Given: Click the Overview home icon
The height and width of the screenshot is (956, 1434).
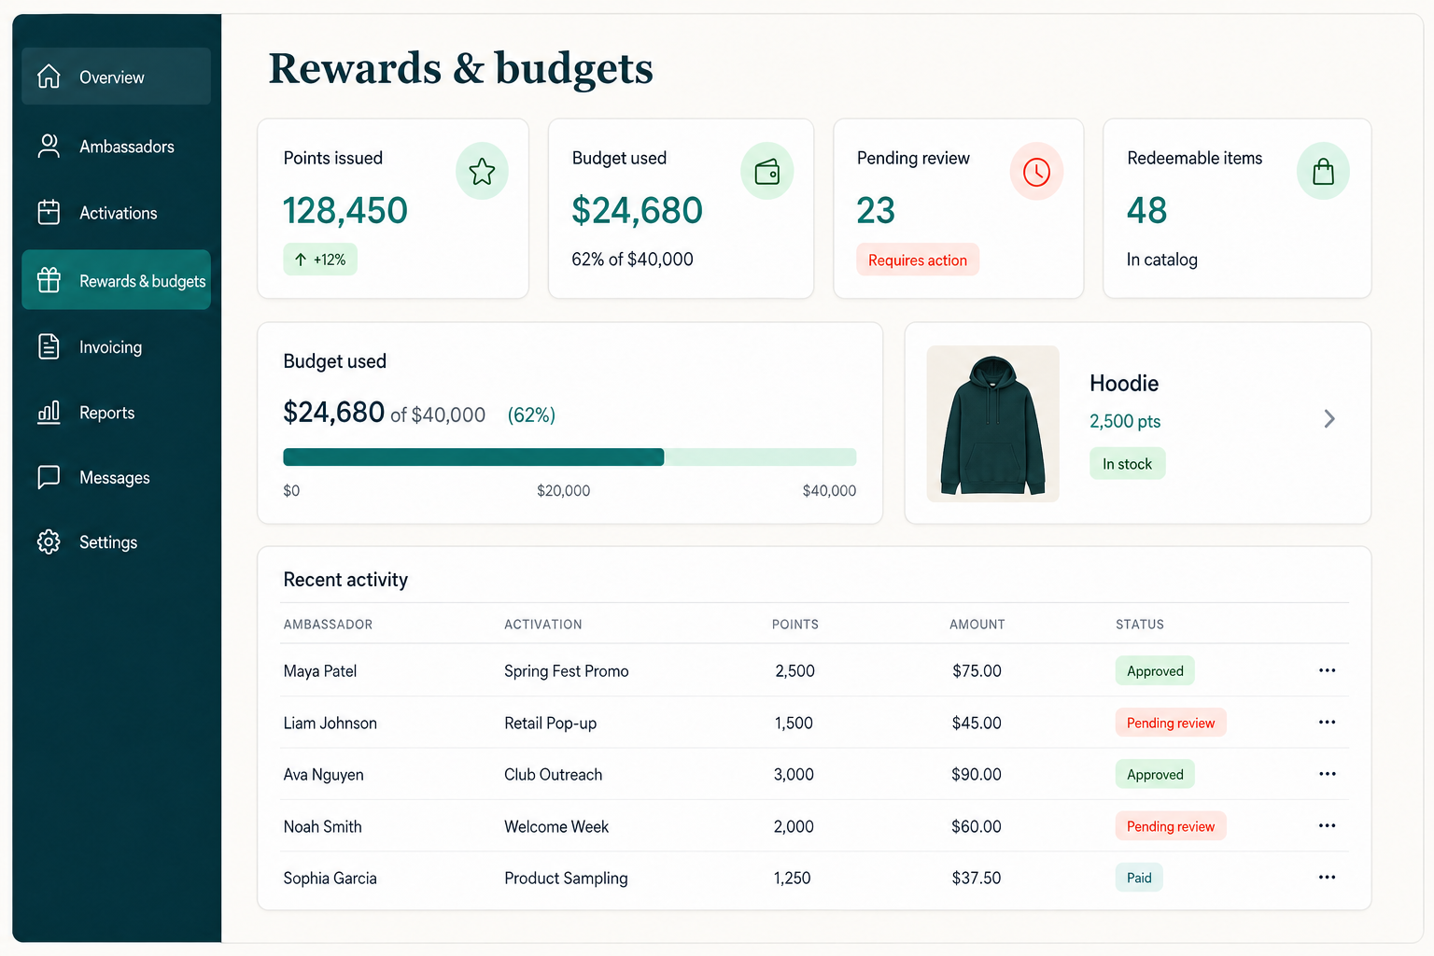Looking at the screenshot, I should 49,77.
